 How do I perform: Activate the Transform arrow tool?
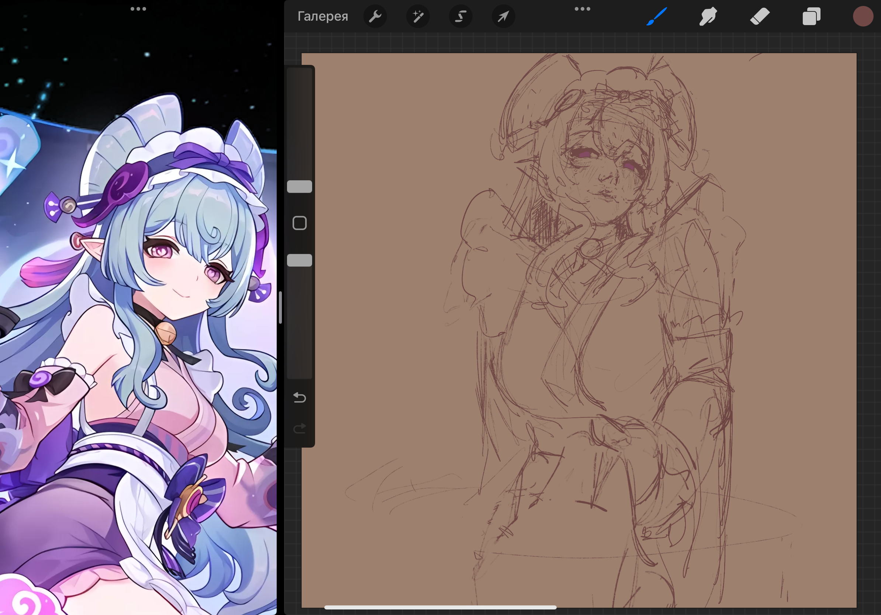coord(503,17)
